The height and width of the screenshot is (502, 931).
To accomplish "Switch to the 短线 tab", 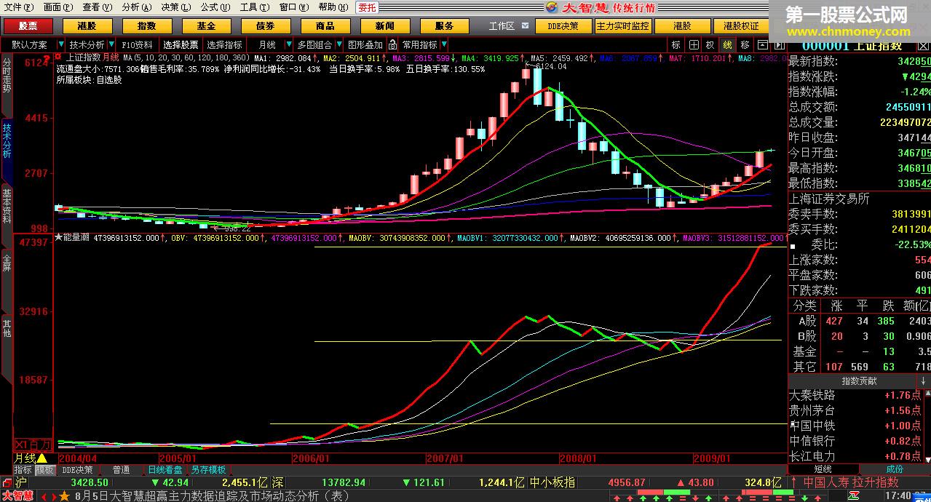I will 823,469.
